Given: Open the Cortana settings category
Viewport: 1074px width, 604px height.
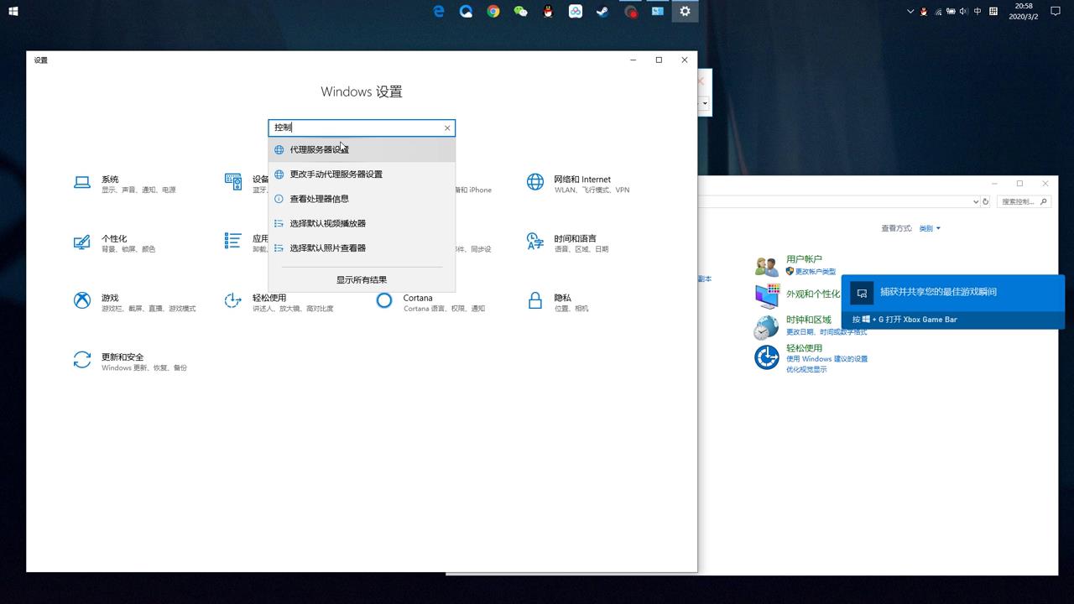Looking at the screenshot, I should 430,302.
